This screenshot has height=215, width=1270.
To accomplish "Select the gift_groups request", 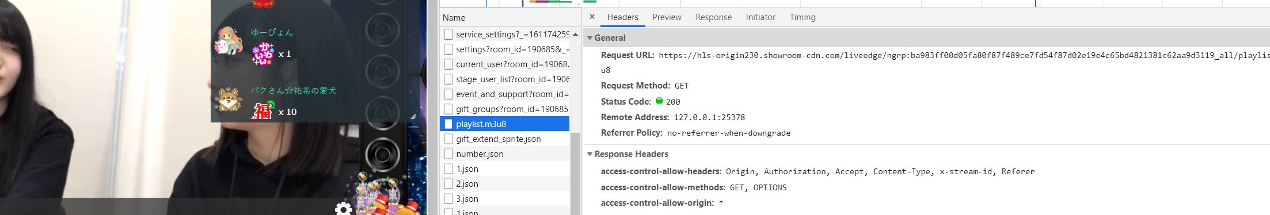I will pos(505,109).
